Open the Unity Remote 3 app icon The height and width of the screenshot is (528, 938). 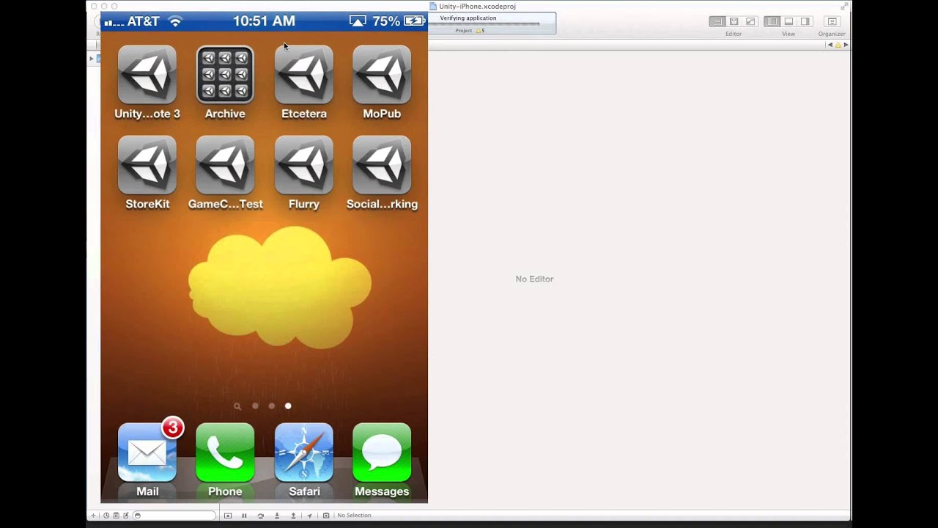(x=147, y=75)
